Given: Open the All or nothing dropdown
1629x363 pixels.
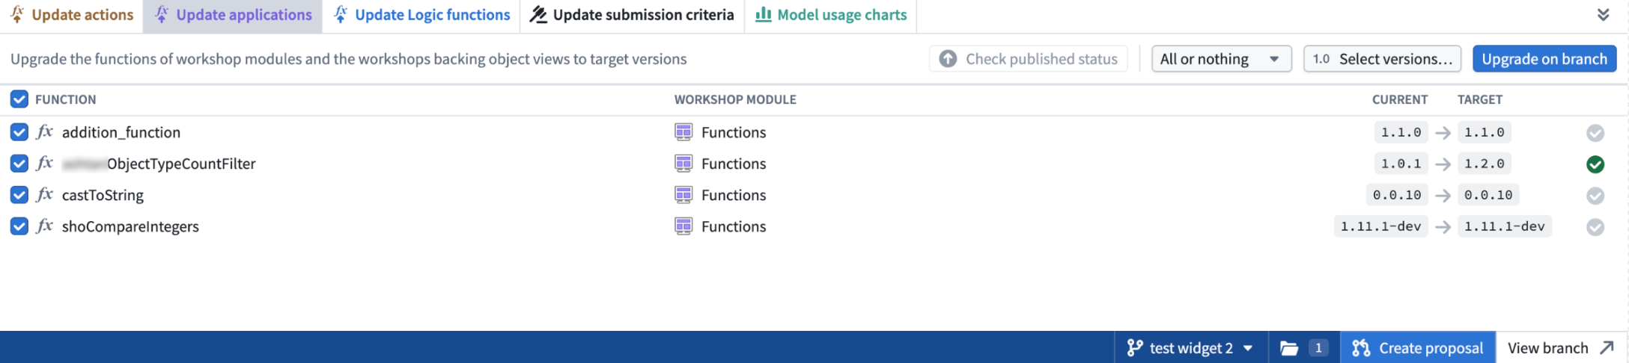Looking at the screenshot, I should click(x=1221, y=59).
